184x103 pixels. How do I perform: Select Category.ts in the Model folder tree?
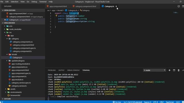tap(17, 58)
